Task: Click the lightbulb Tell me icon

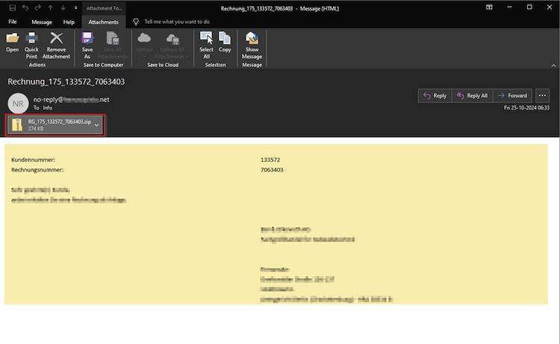Action: (136, 22)
